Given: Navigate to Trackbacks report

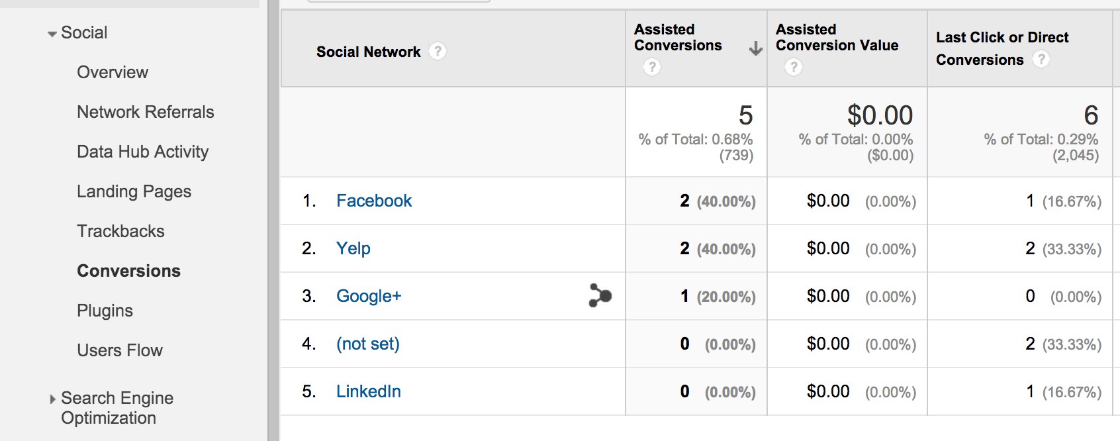Looking at the screenshot, I should pos(120,231).
